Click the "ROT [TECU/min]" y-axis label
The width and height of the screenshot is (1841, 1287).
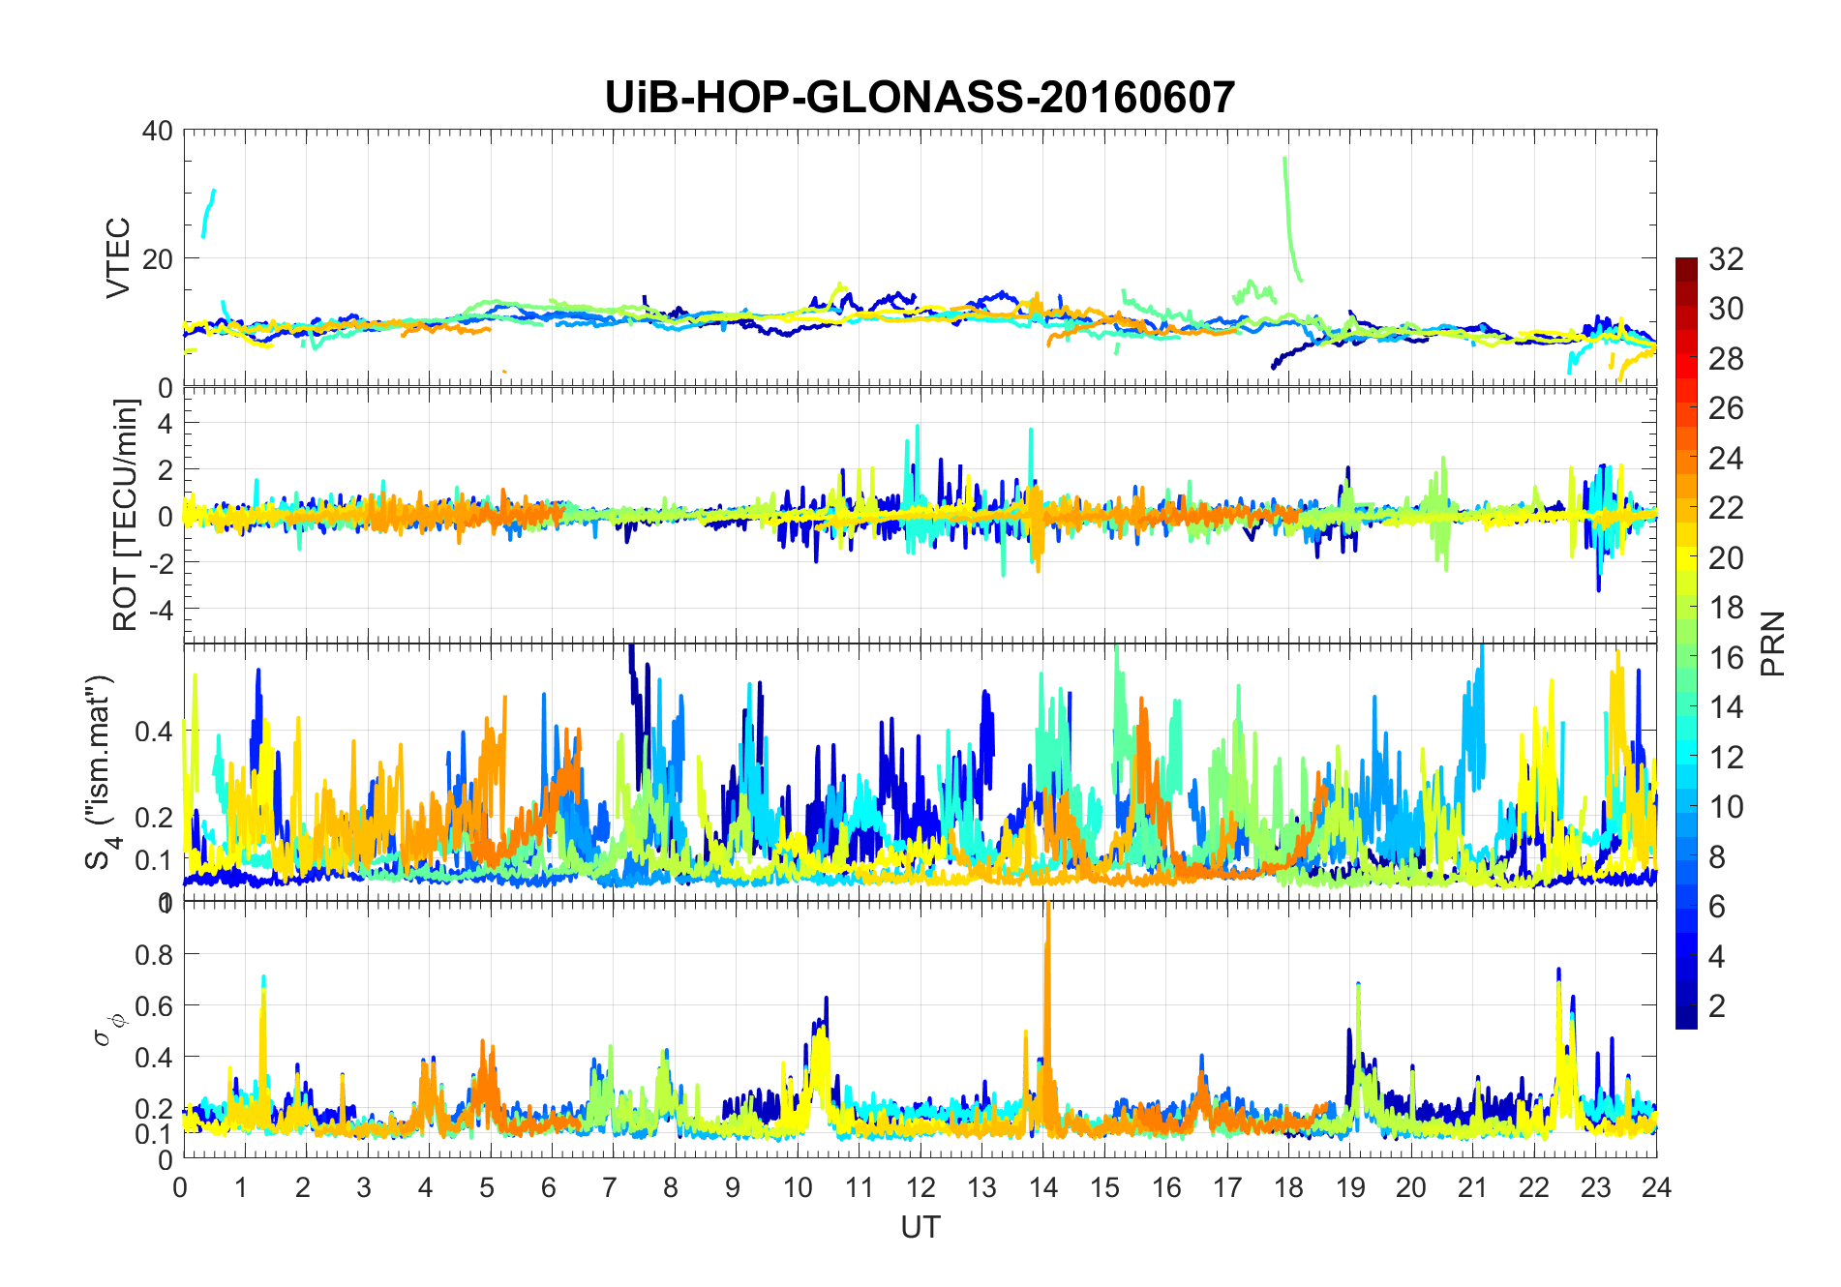point(126,515)
